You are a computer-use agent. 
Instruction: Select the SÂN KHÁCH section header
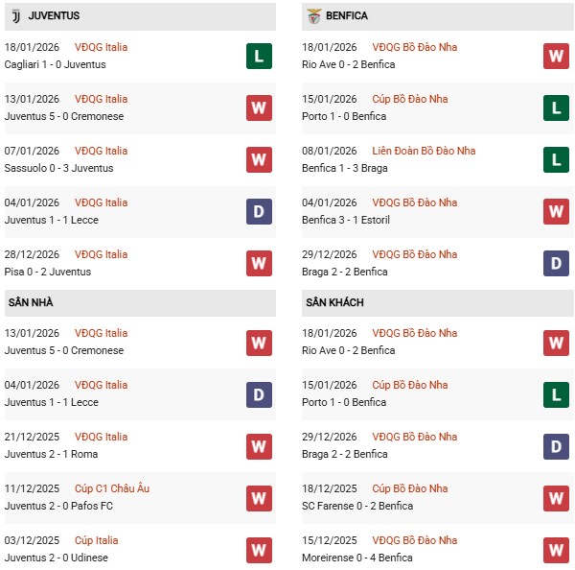point(334,303)
